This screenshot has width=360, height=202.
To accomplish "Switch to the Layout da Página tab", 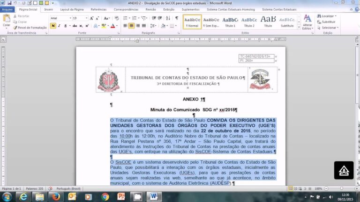I will click(x=72, y=9).
